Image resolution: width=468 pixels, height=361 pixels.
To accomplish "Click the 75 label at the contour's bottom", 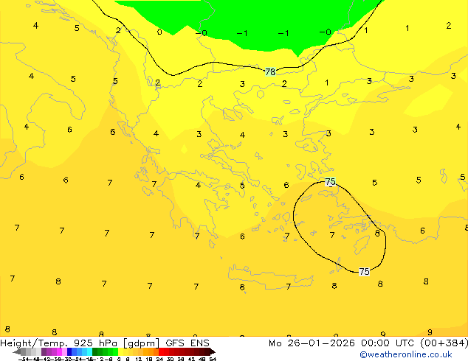I will (364, 271).
